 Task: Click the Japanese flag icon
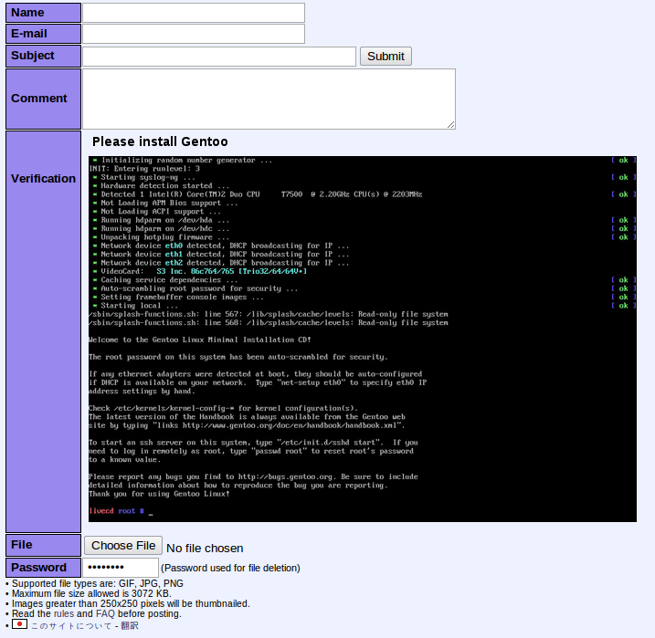19,624
